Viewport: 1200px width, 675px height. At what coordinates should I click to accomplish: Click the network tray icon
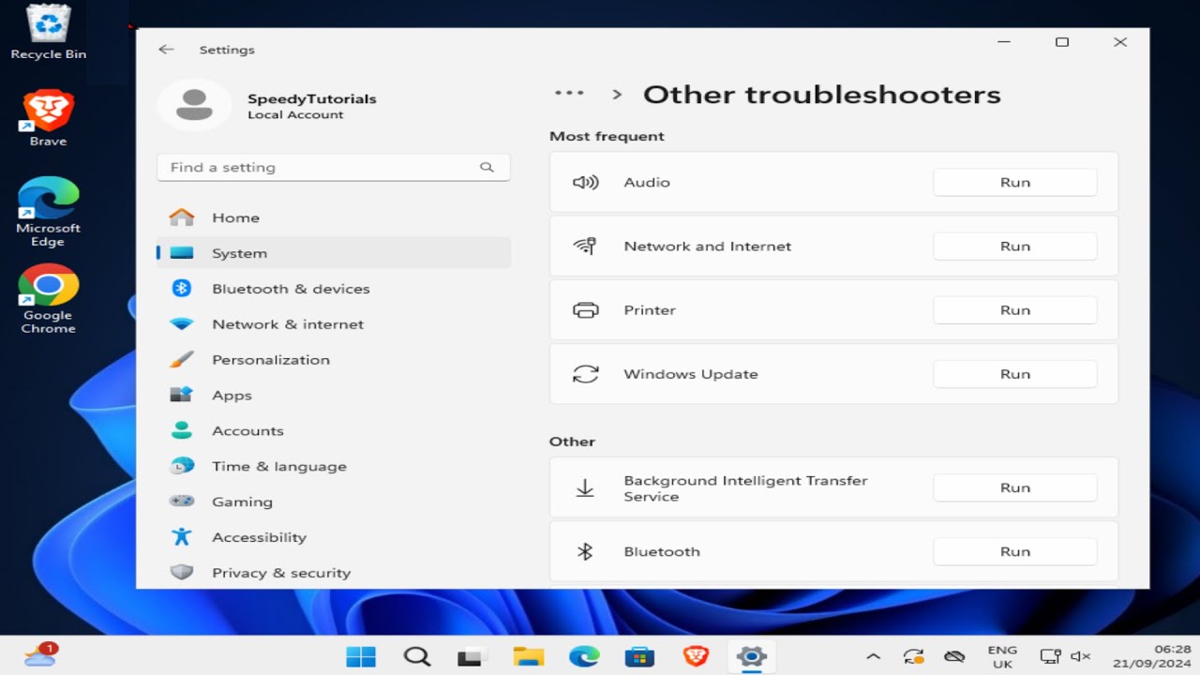(1050, 657)
